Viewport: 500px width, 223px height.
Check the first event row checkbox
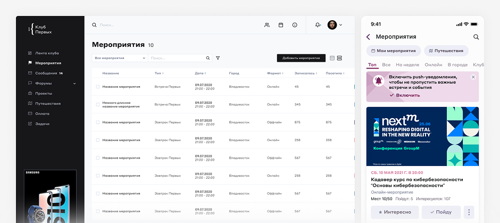(98, 86)
